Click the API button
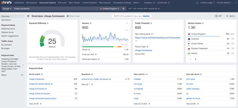The width and height of the screenshot is (238, 108). 219,16
